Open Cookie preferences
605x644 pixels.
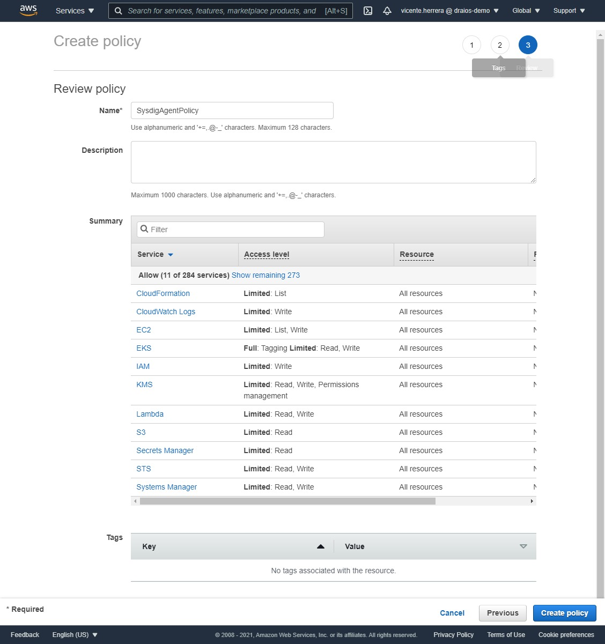[x=566, y=635]
